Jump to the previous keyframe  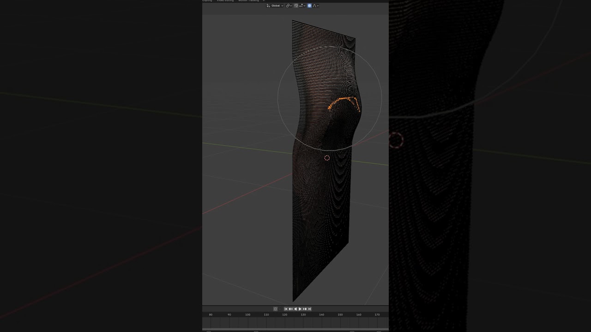point(290,309)
